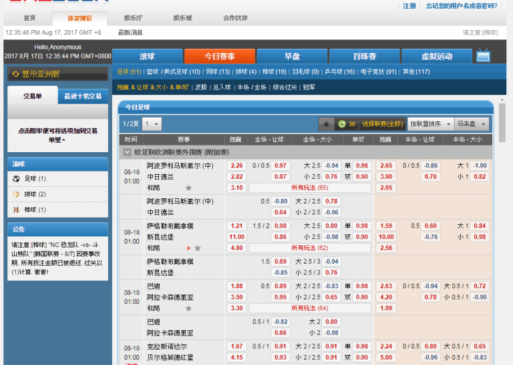Open the 马来盘 odds type dropdown
Viewport: 513px width, 365px height.
point(472,124)
